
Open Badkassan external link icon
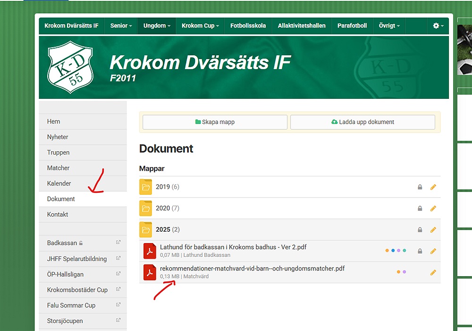coord(118,243)
